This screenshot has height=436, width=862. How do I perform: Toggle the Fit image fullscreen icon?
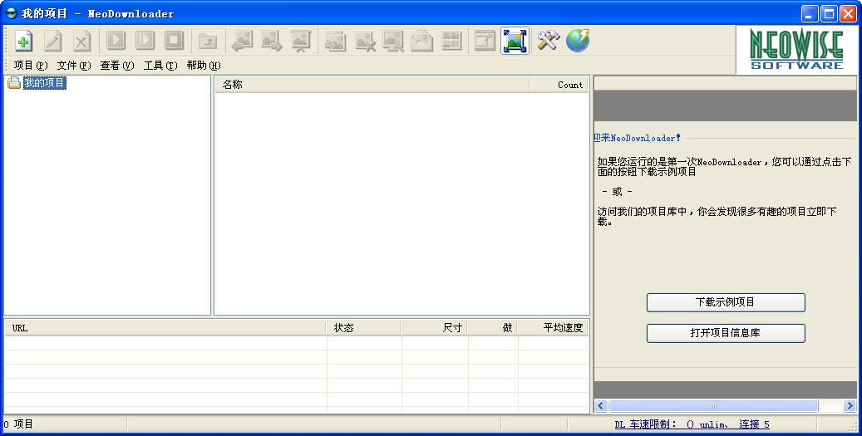coord(515,41)
